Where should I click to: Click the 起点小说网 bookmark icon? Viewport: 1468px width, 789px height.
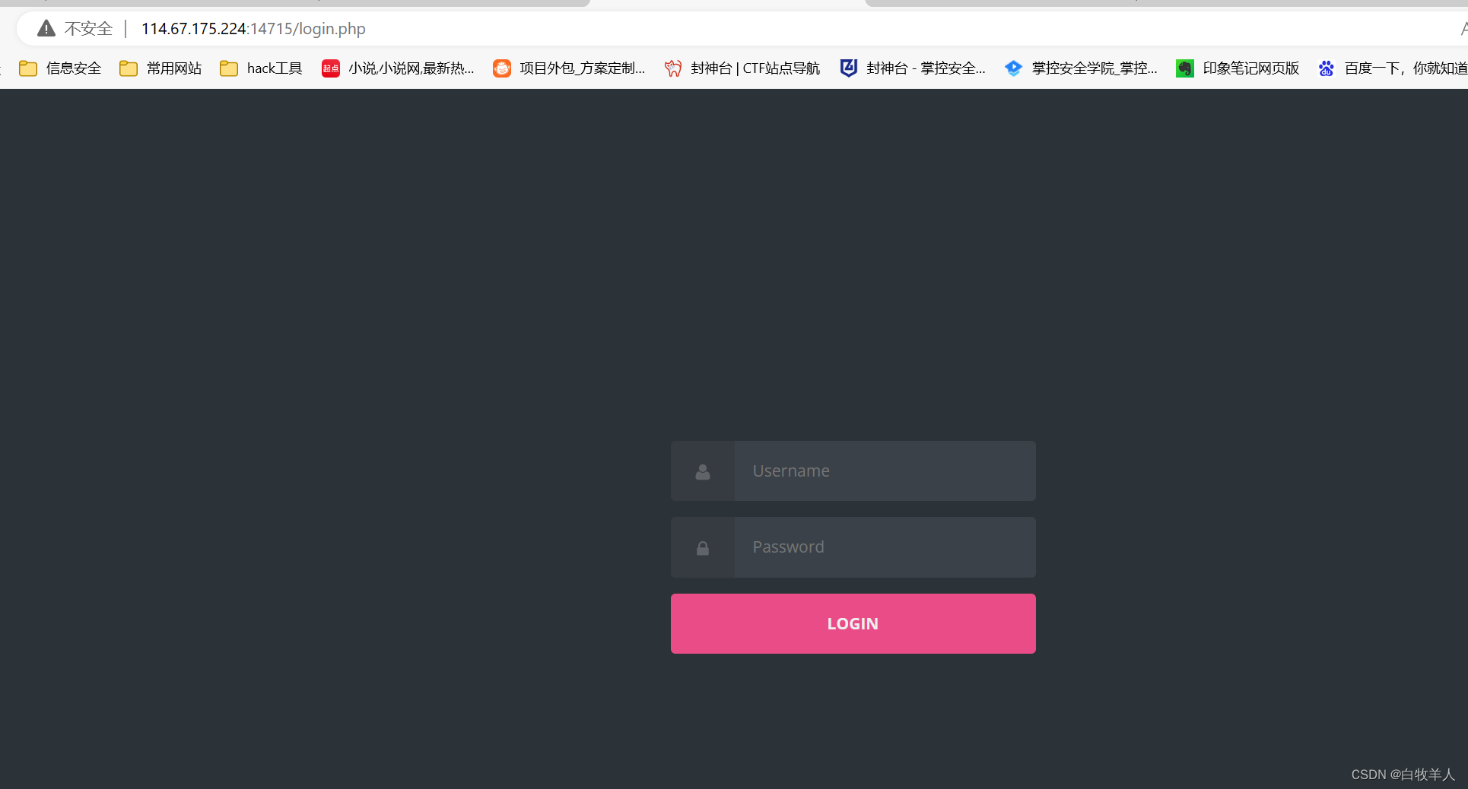click(x=331, y=68)
